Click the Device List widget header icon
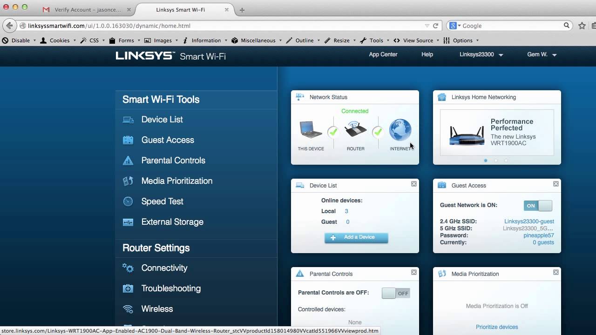596x335 pixels. click(x=300, y=185)
